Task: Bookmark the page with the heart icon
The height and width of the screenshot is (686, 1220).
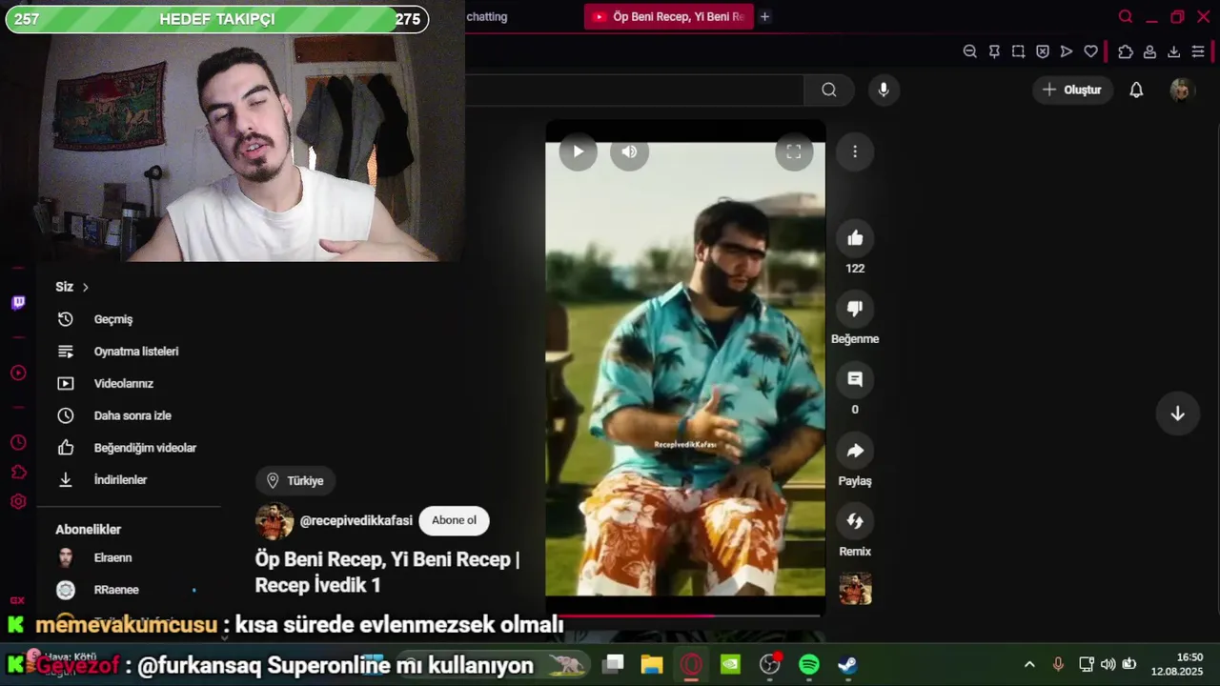Action: click(x=1090, y=51)
